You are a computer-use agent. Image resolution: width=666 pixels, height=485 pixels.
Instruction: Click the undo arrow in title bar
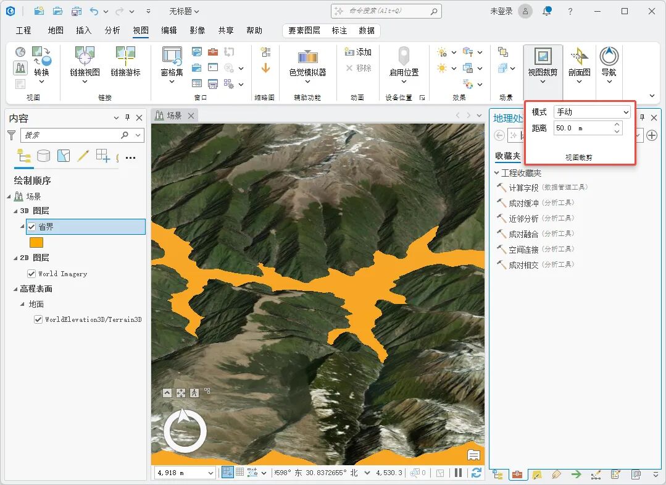pos(94,12)
